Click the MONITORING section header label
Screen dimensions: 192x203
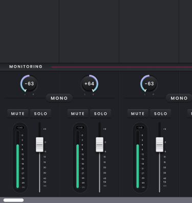pos(26,67)
